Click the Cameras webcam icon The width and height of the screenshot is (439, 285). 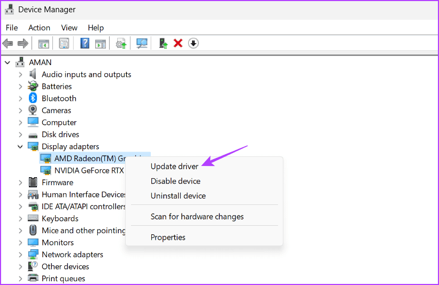(x=33, y=110)
